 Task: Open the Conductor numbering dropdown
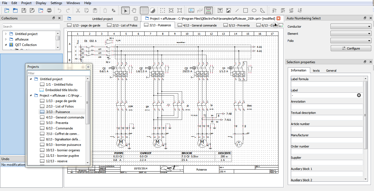(x=351, y=27)
